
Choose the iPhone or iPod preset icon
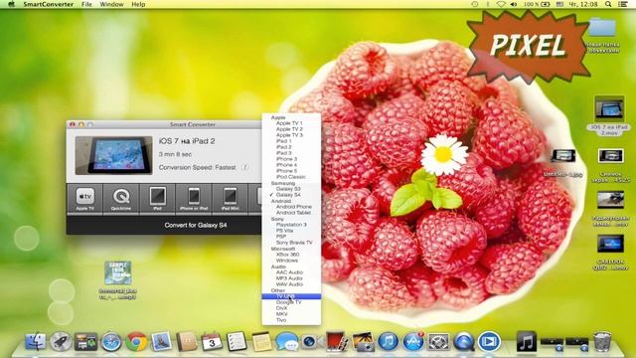click(x=194, y=198)
